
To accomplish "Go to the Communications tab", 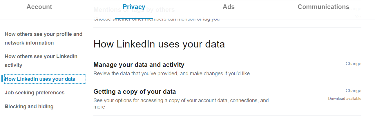I will click(323, 7).
